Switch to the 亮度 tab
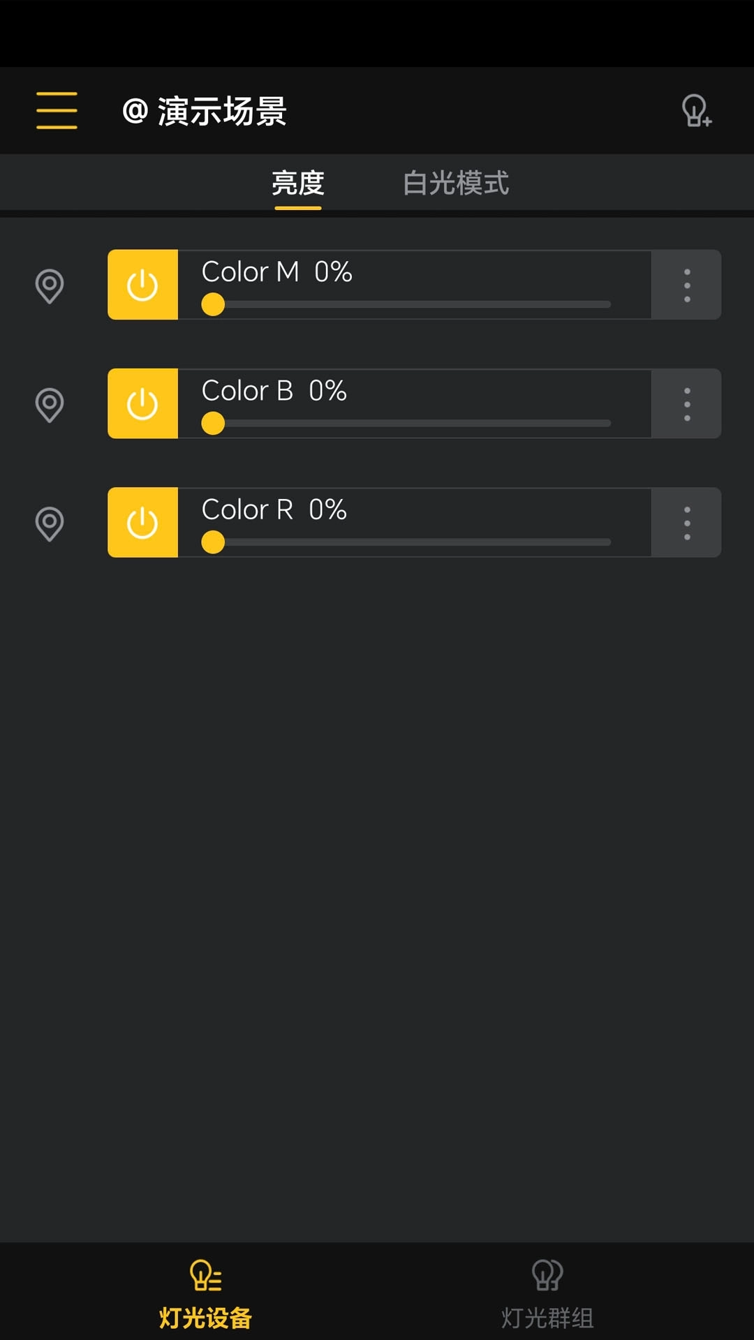754x1340 pixels. pos(298,183)
